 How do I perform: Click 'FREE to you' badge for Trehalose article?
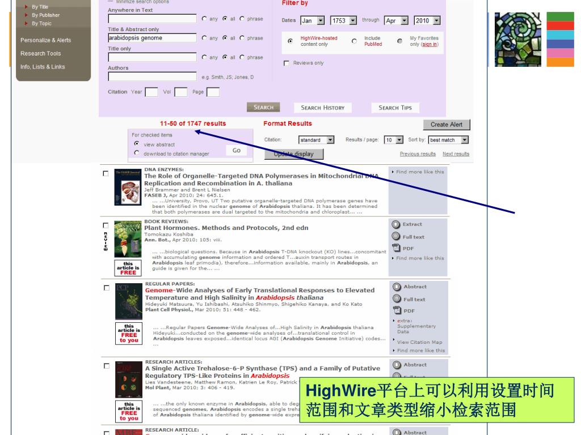coord(129,411)
